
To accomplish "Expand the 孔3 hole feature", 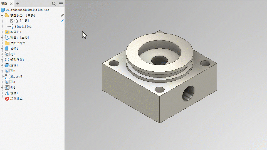I will [2, 82].
